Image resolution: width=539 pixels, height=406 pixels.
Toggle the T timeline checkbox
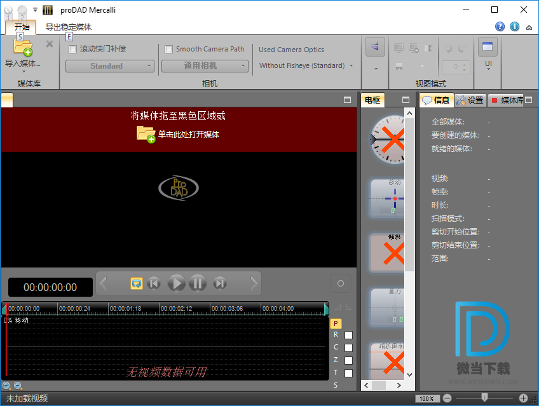click(348, 373)
